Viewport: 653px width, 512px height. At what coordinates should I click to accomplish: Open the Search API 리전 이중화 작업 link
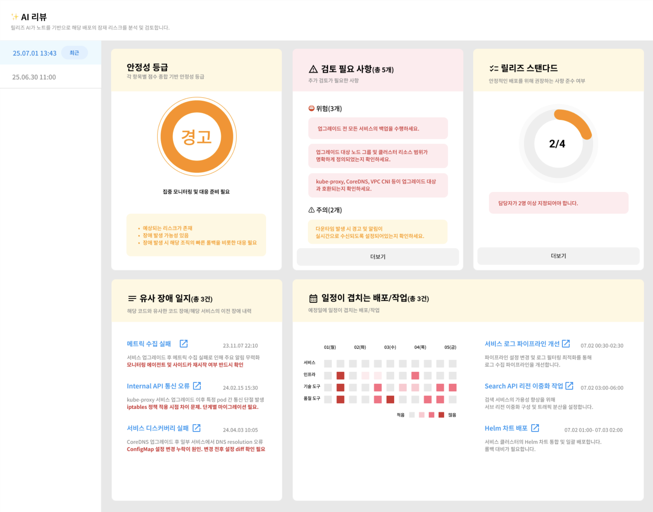click(523, 386)
